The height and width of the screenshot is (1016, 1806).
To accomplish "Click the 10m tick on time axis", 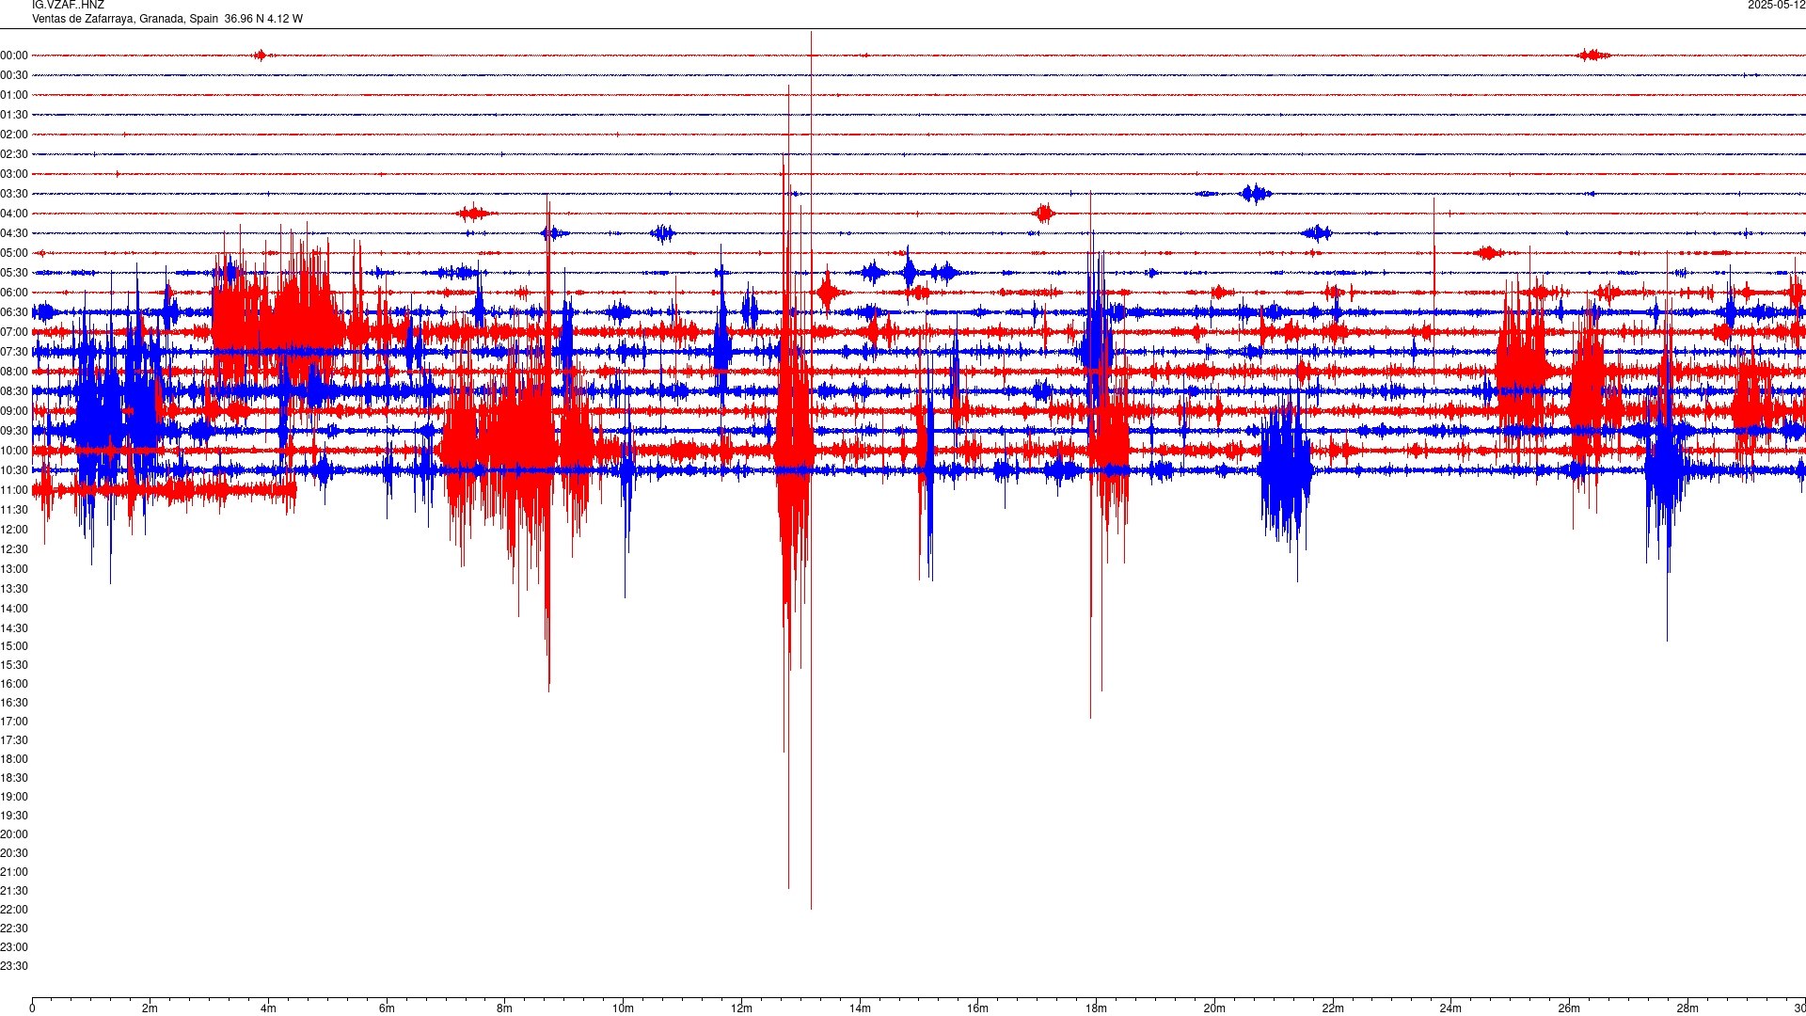I will click(x=623, y=1008).
